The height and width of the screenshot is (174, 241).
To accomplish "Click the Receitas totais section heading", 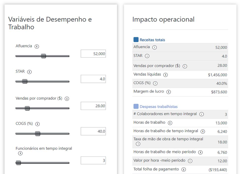I will 152,40.
